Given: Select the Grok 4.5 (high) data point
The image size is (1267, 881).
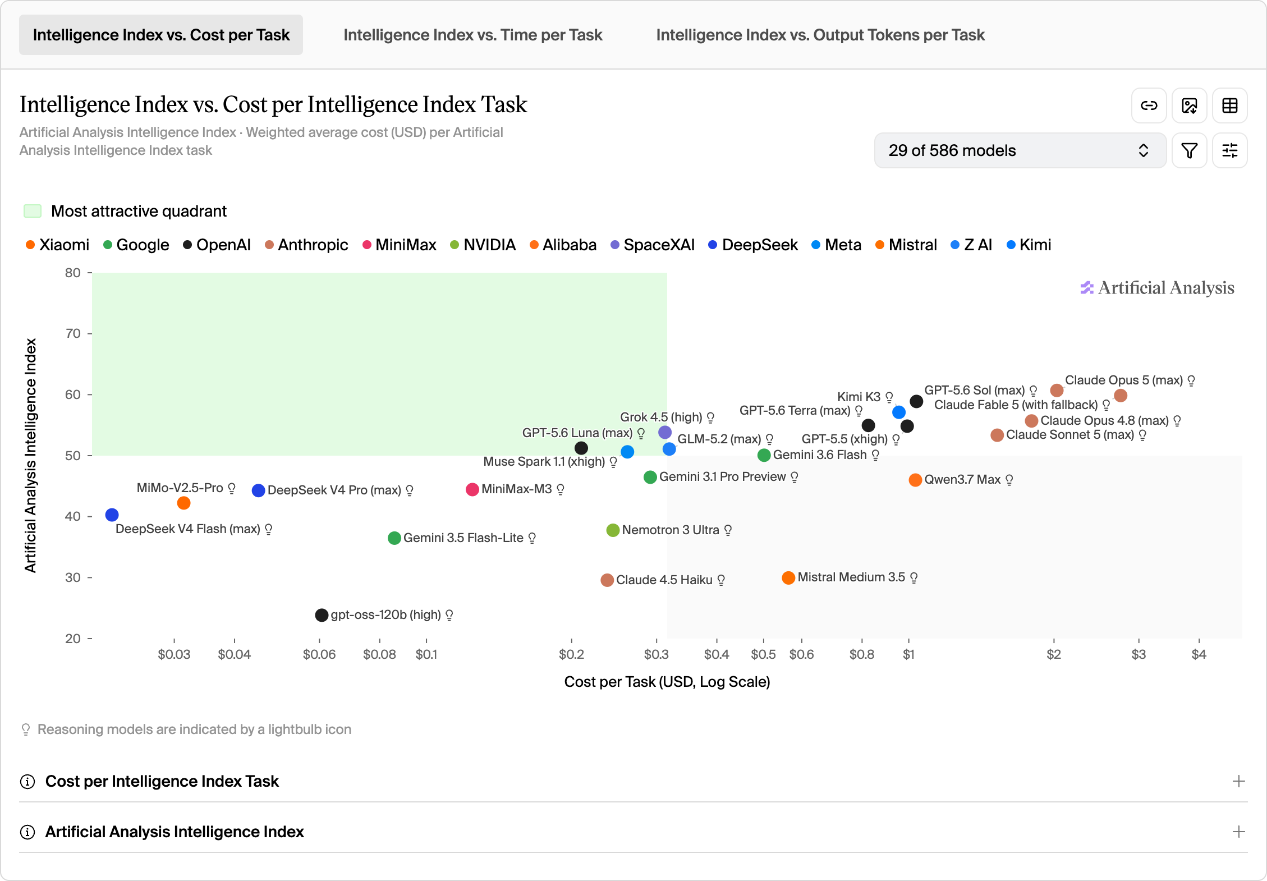Looking at the screenshot, I should (x=665, y=432).
